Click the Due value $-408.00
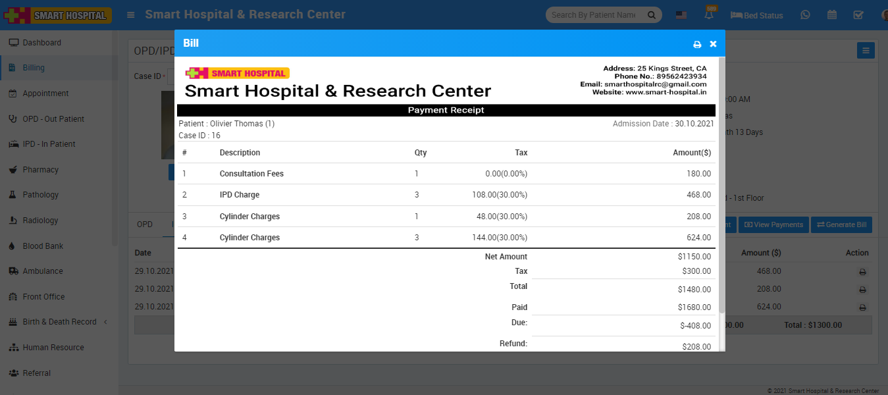The width and height of the screenshot is (888, 395). tap(696, 326)
